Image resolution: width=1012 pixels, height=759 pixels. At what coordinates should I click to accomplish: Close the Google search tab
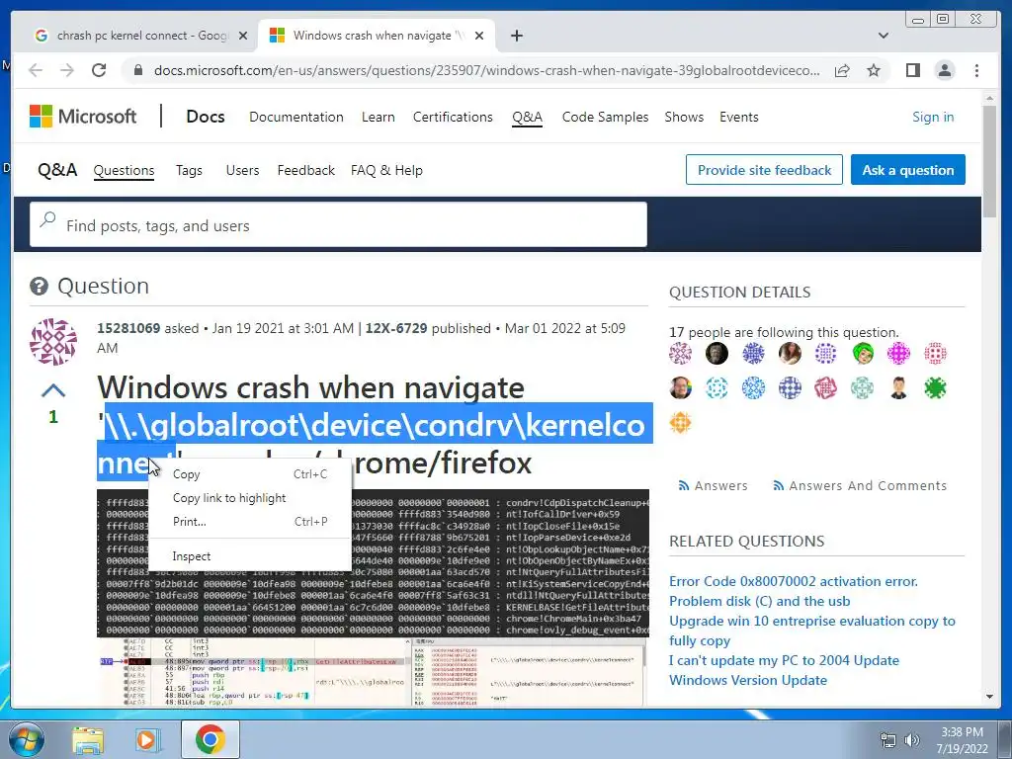point(243,36)
